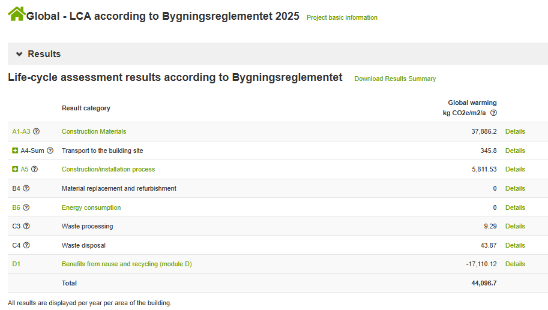This screenshot has height=310, width=548.
Task: Click the C4 stage label
Action: 16,245
